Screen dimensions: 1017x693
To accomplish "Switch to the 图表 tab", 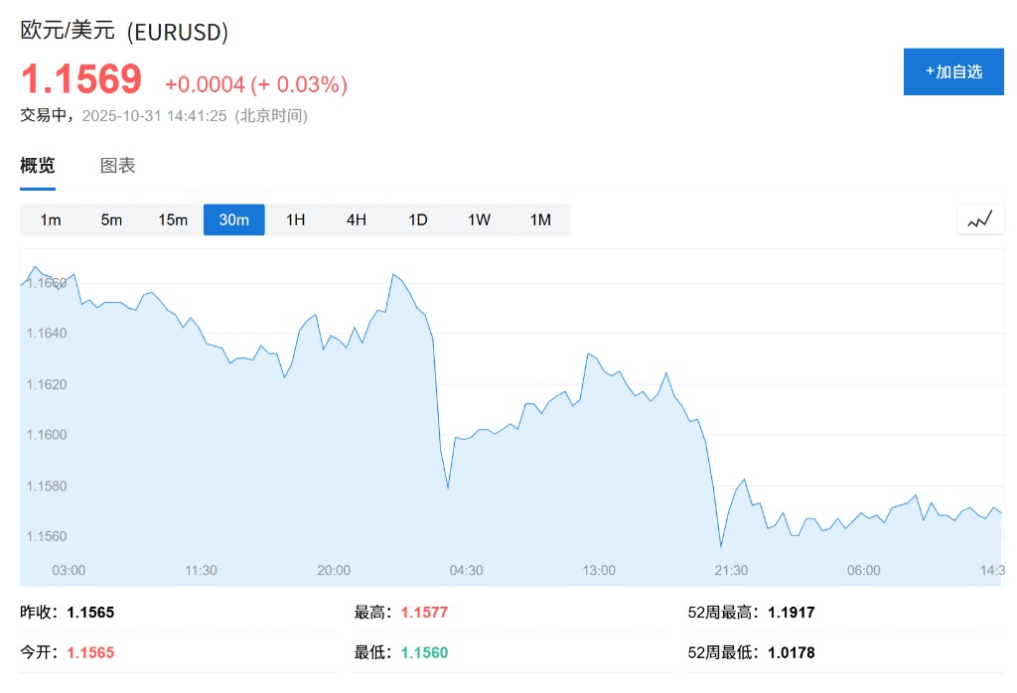I will (118, 166).
